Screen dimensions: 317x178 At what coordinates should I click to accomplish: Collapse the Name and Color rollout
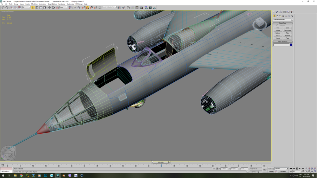[x=283, y=41]
